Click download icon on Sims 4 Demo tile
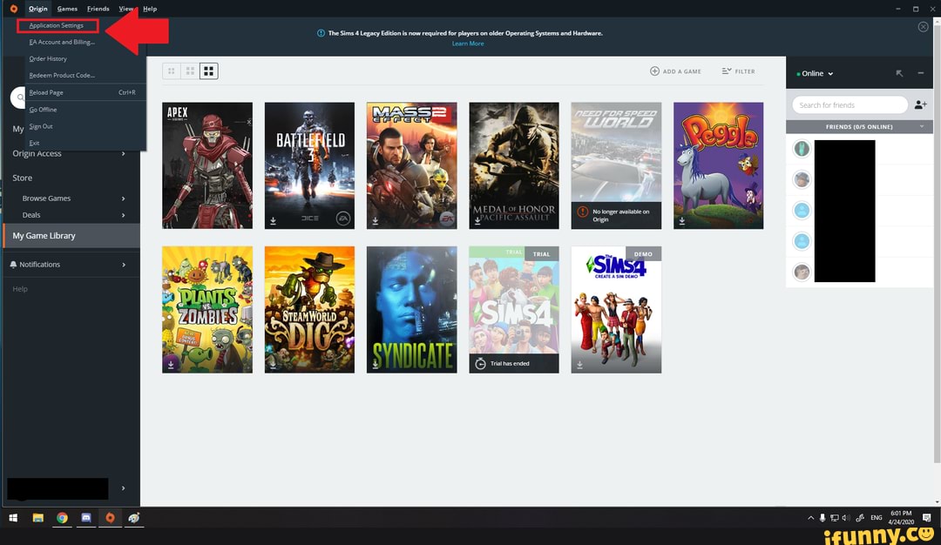This screenshot has width=941, height=545. 579,364
